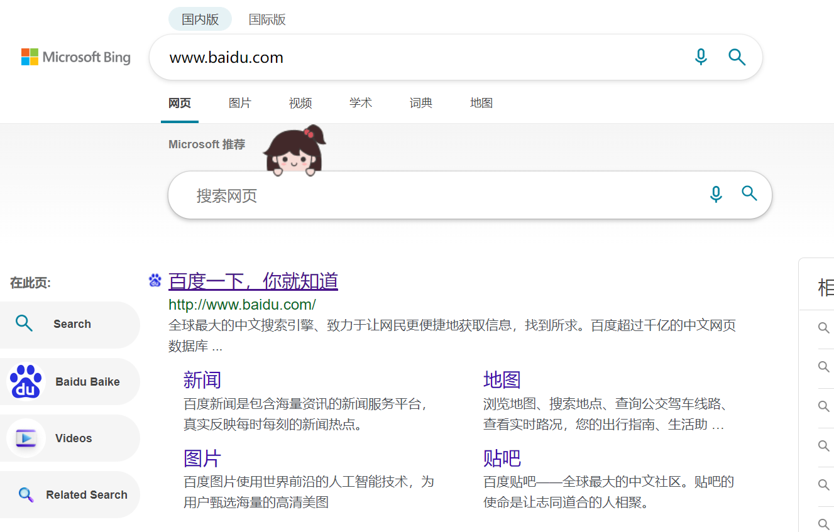Open the 百度一下，你就知道 result link
Viewport: 834px width, 532px height.
253,281
